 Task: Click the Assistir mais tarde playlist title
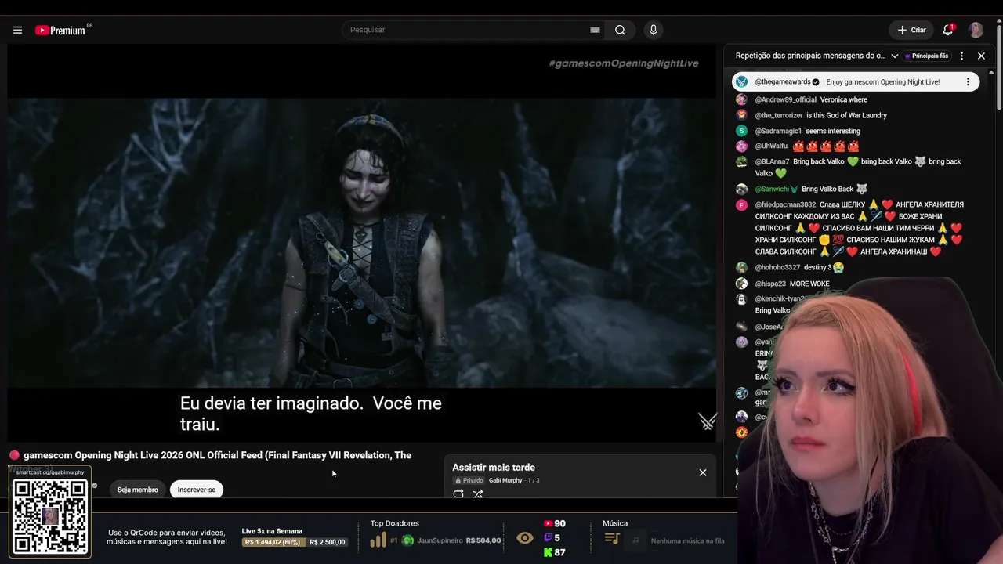pyautogui.click(x=494, y=468)
